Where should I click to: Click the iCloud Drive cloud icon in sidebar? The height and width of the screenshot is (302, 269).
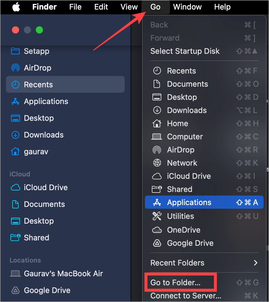16,187
